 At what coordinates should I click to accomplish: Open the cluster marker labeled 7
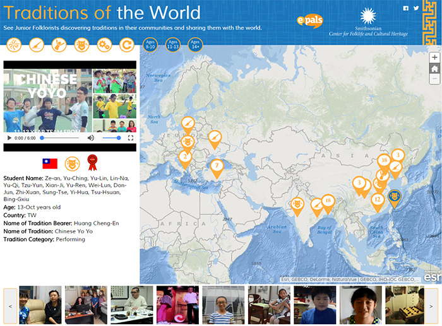tap(217, 167)
